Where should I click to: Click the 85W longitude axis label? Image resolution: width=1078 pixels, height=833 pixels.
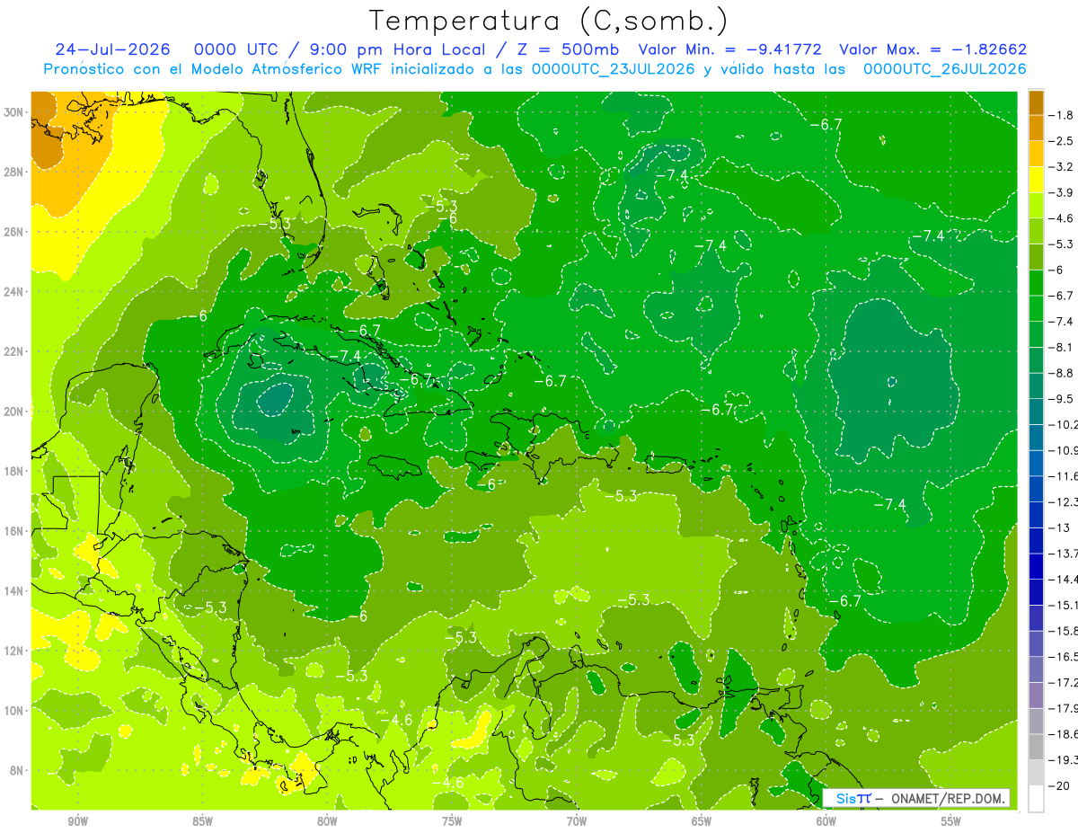202,821
